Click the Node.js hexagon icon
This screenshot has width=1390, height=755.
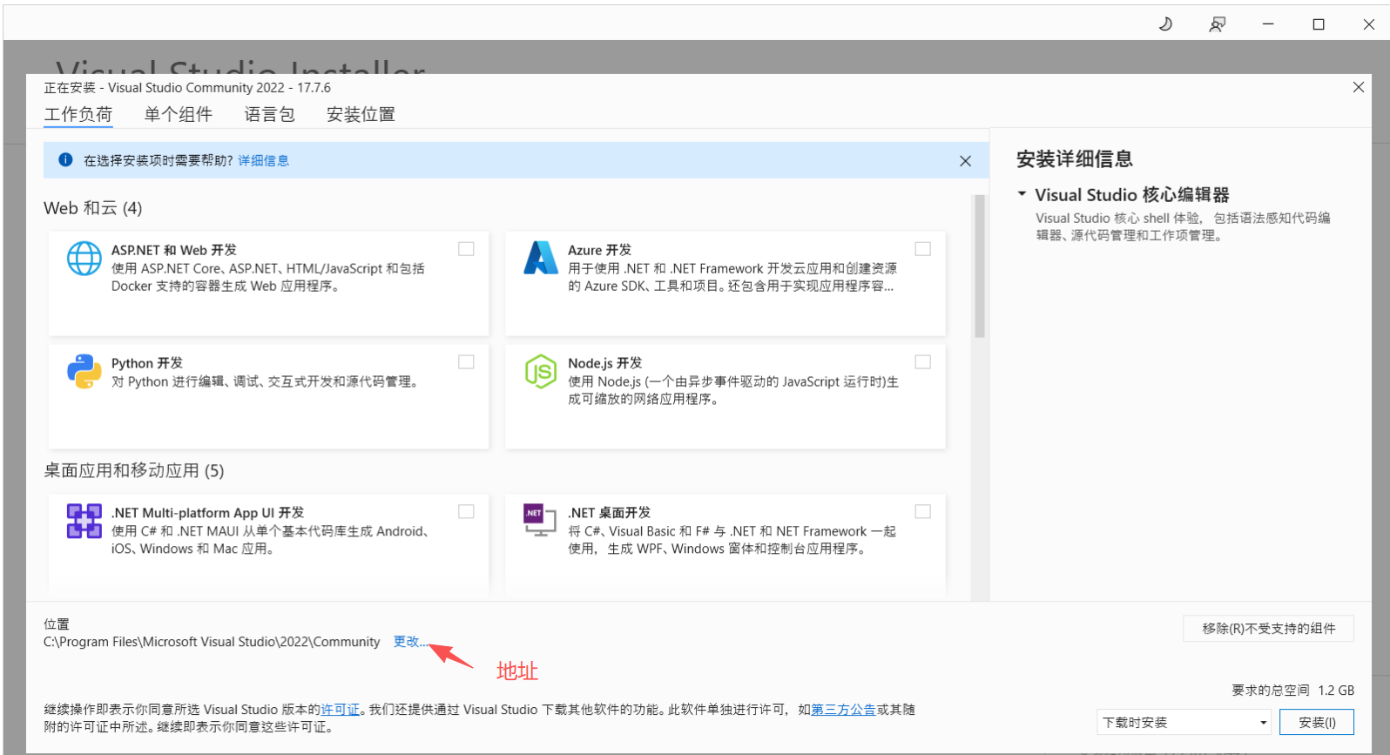[x=541, y=372]
